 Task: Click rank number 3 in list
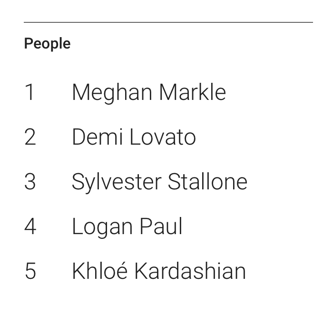(30, 182)
